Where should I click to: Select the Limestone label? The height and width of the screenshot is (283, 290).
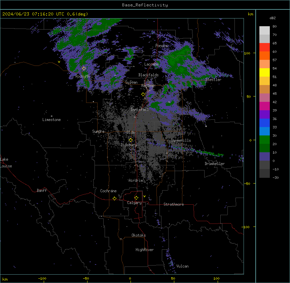pyautogui.click(x=51, y=120)
